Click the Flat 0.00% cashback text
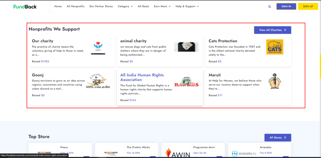The height and width of the screenshot is (158, 321). 266,153
